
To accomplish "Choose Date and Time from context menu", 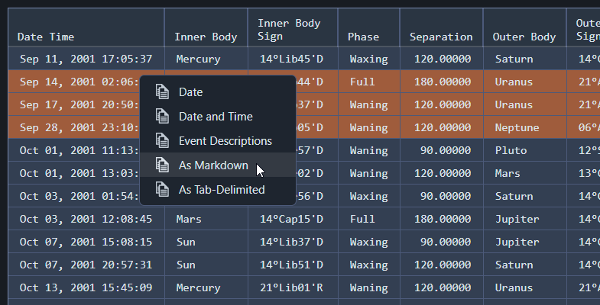I will pos(218,117).
